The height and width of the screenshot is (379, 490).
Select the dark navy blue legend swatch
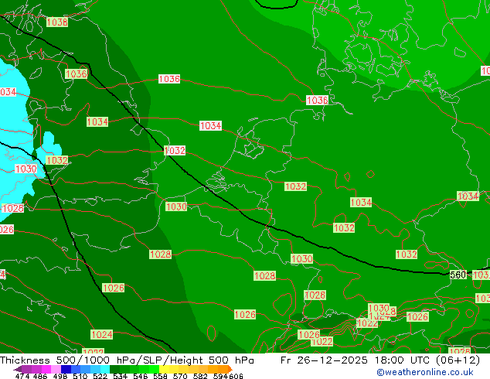66,369
